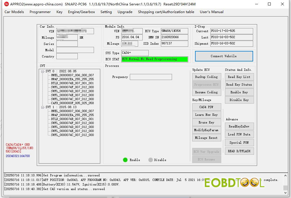
Task: Click the Mileage Reset button
Action: pos(206,138)
